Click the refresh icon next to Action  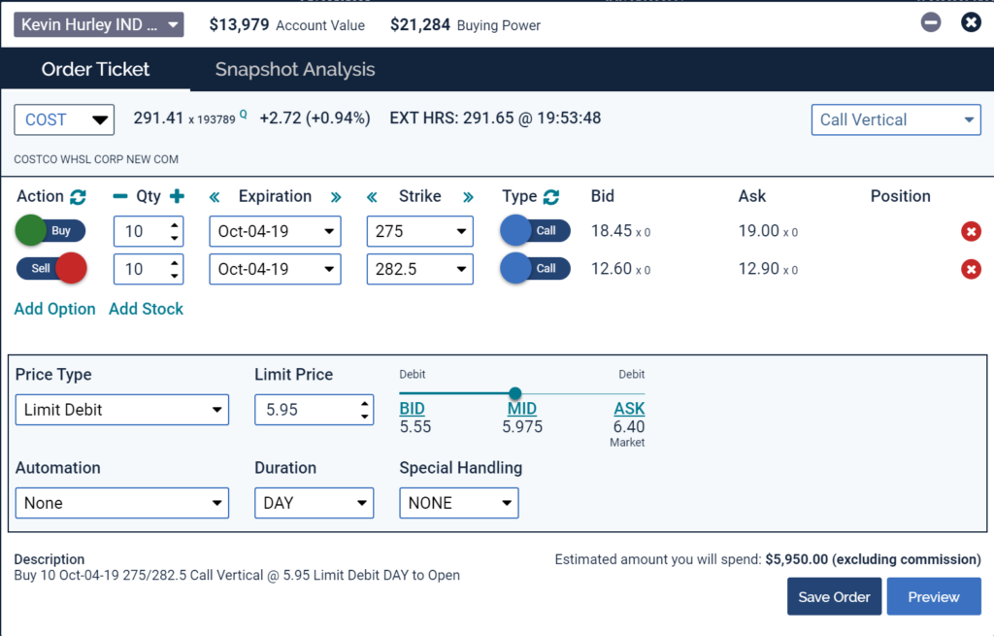pyautogui.click(x=79, y=196)
